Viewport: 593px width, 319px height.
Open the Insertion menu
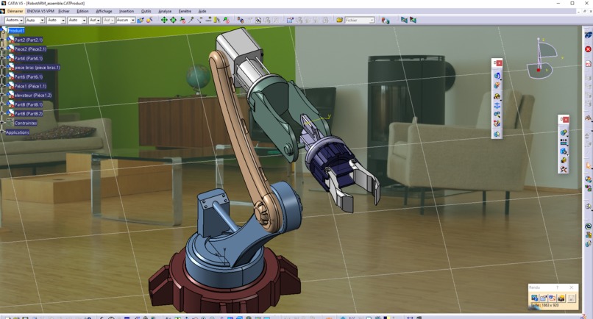pos(127,11)
